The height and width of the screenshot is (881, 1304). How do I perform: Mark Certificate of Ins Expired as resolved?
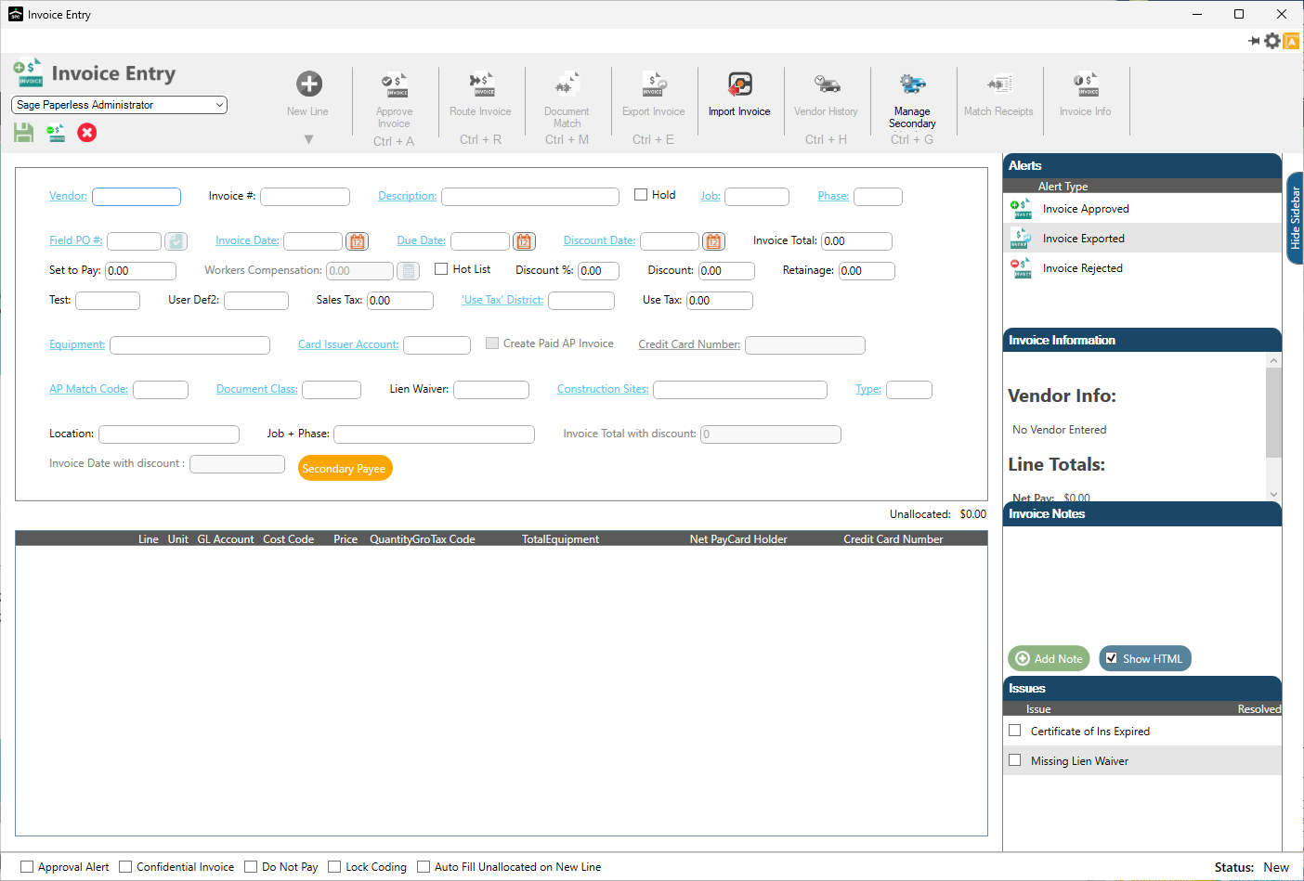pyautogui.click(x=1015, y=731)
